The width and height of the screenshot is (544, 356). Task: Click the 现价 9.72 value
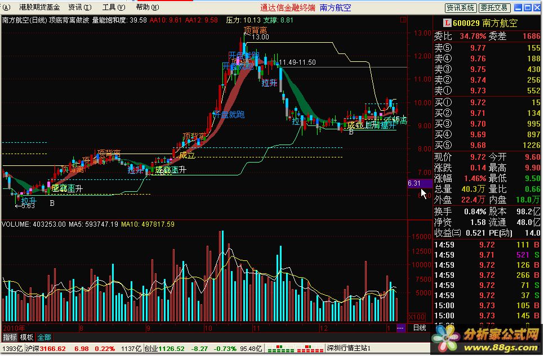pyautogui.click(x=478, y=157)
